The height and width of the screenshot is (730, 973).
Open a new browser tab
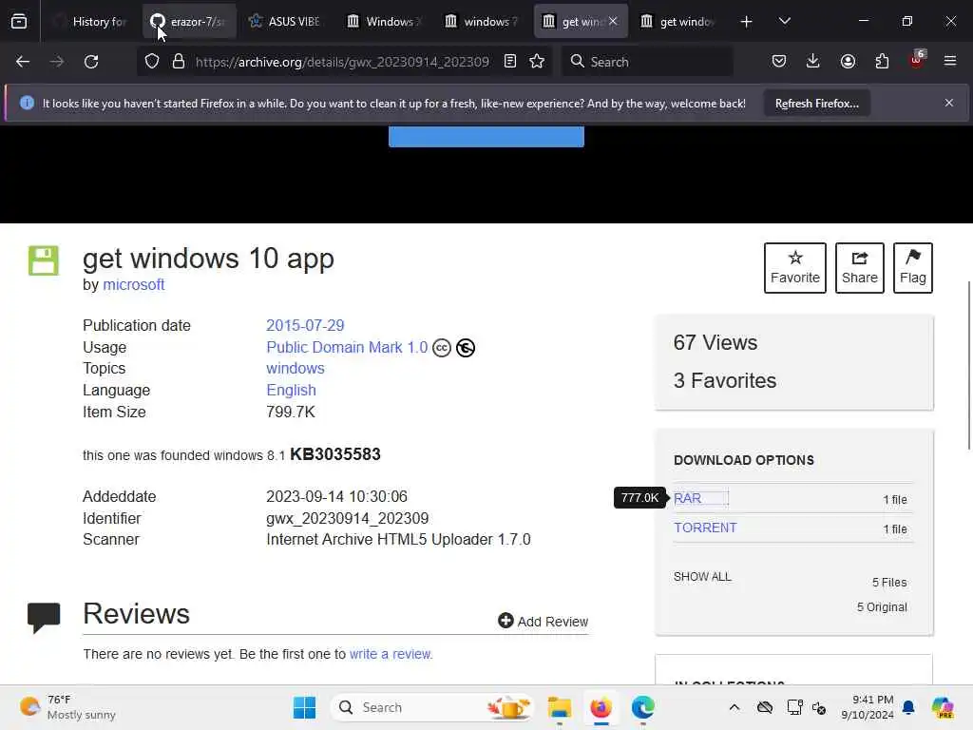(747, 22)
